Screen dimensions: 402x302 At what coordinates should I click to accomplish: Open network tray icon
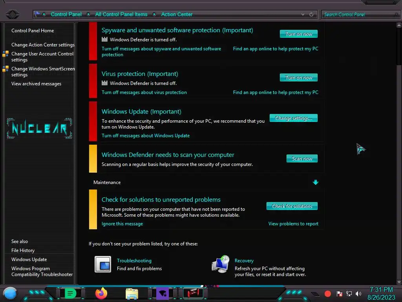(x=349, y=294)
